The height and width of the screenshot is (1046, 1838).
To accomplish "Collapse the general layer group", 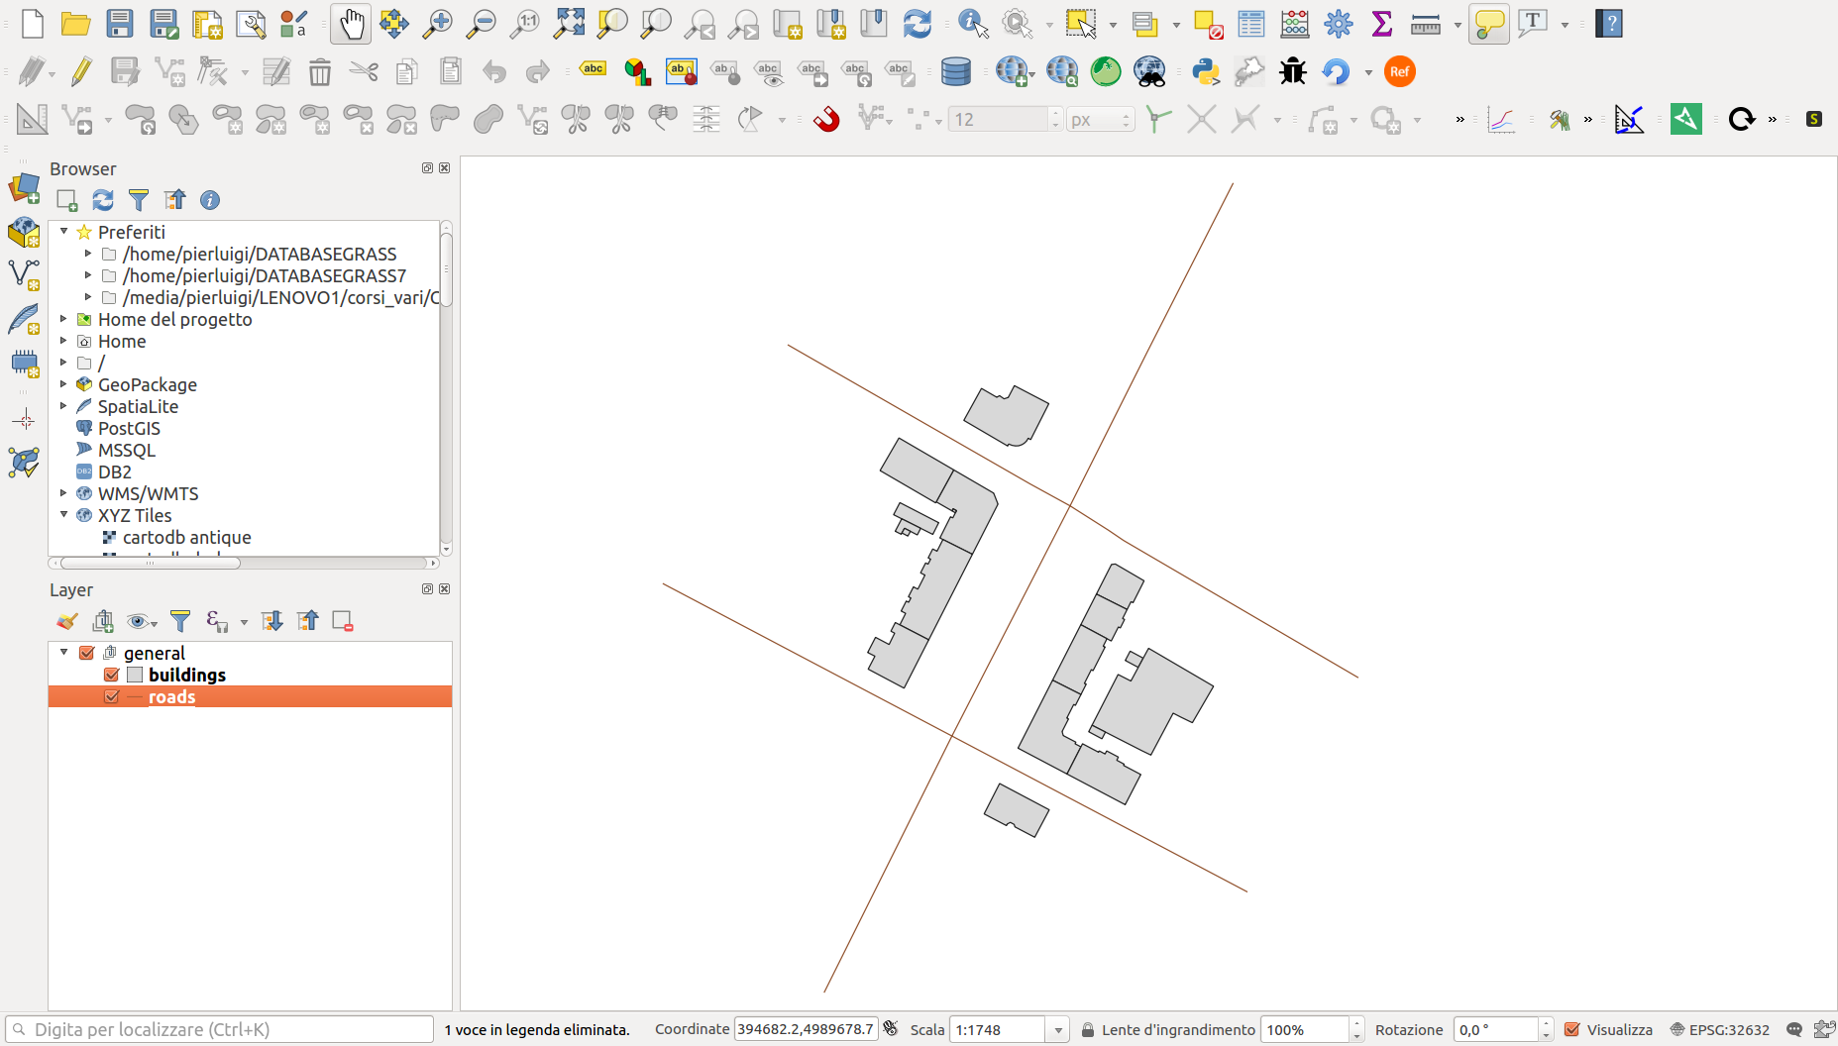I will [64, 652].
